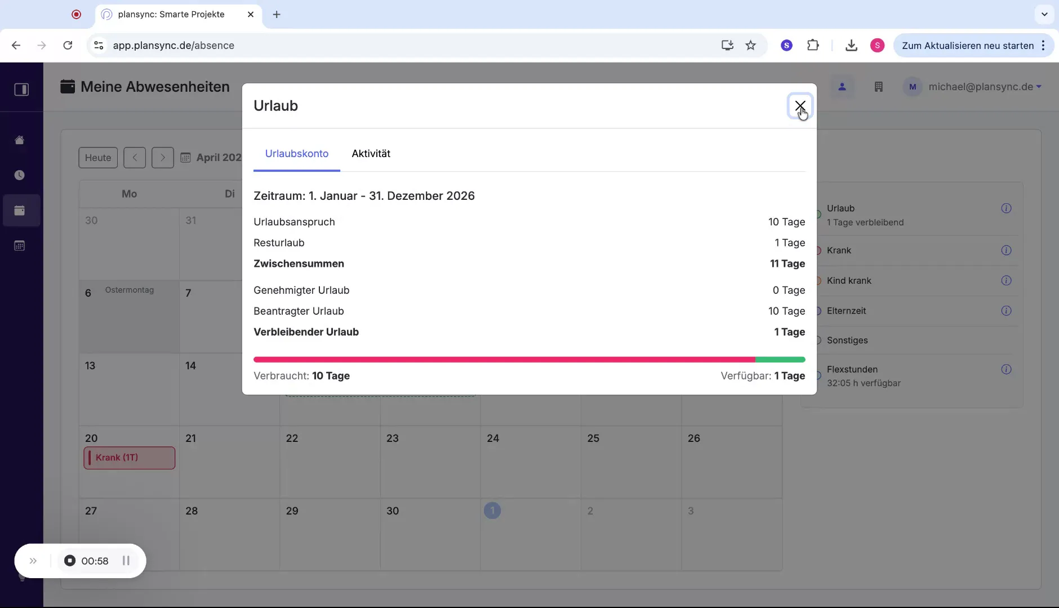Show info for Kind krank type

click(x=1006, y=280)
